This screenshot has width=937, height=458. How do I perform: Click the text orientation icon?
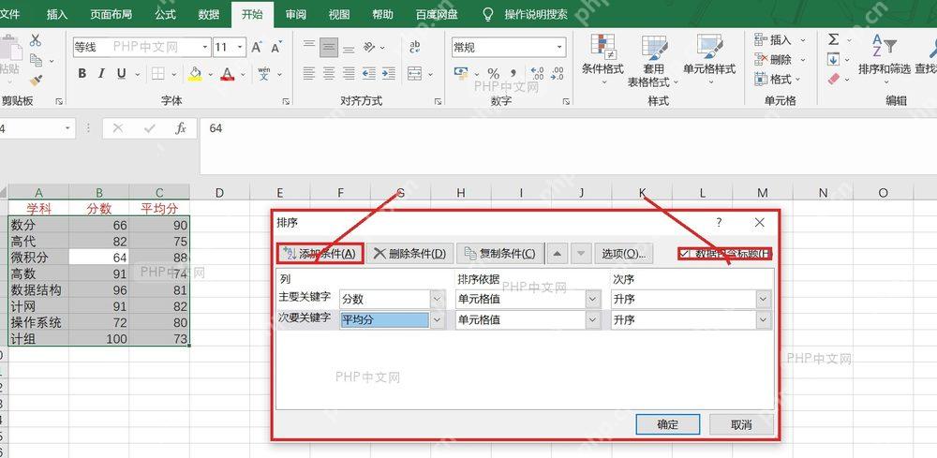pos(369,47)
